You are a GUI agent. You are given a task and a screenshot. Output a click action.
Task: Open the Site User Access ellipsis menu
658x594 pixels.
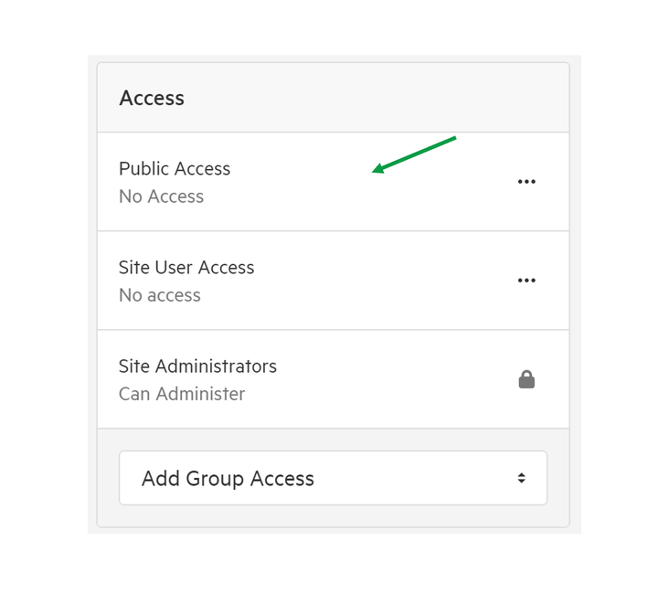point(526,281)
